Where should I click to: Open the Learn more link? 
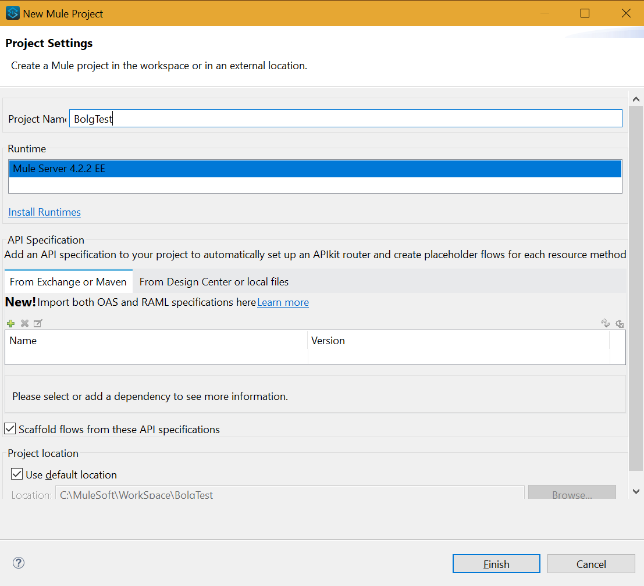click(x=283, y=302)
